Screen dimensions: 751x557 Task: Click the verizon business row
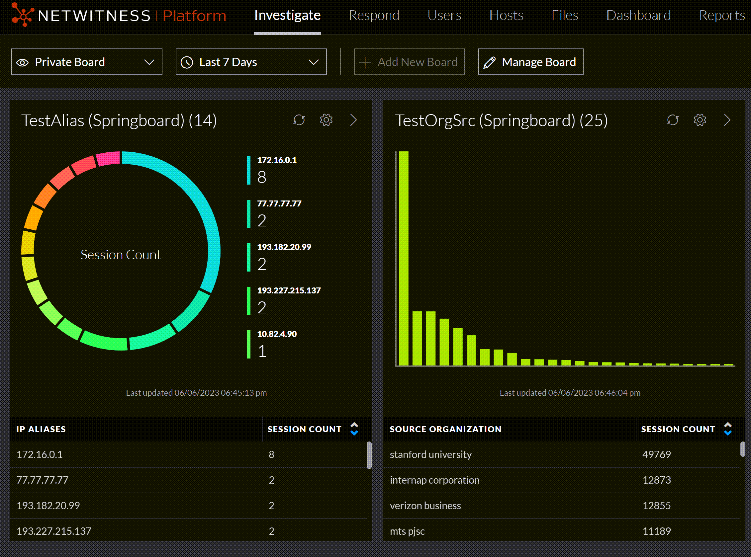coord(562,506)
